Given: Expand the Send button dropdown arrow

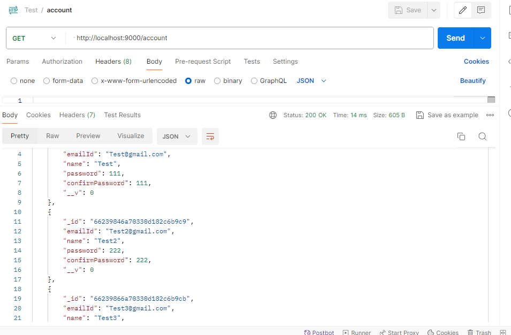Looking at the screenshot, I should pos(483,38).
